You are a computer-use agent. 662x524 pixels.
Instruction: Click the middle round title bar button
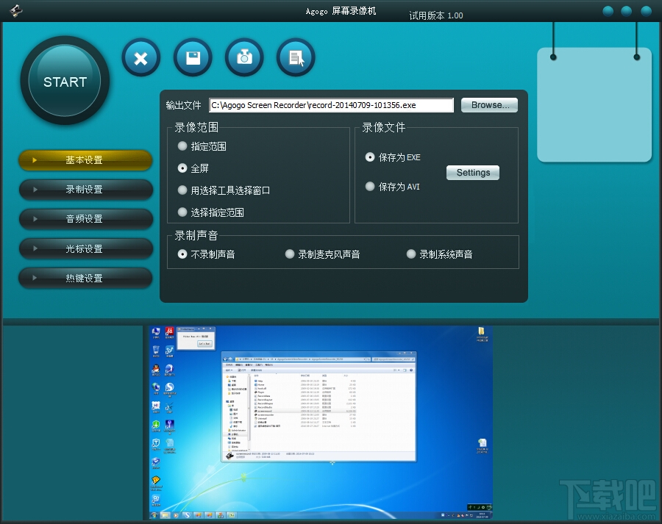point(627,11)
